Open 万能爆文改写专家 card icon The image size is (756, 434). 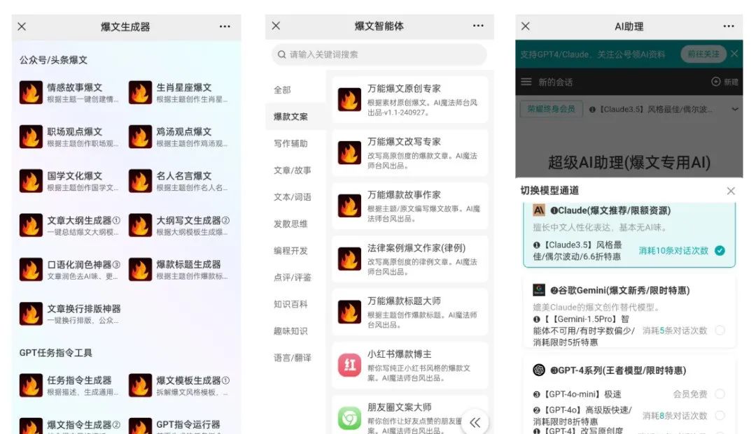349,152
